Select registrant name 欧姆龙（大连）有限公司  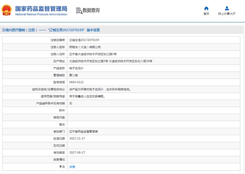[85, 47]
